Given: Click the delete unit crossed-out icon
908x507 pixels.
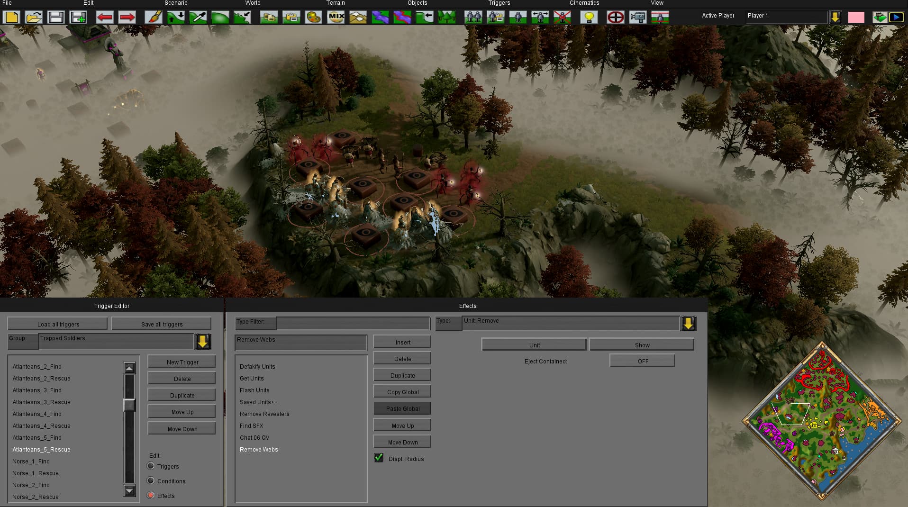Looking at the screenshot, I should [x=562, y=18].
